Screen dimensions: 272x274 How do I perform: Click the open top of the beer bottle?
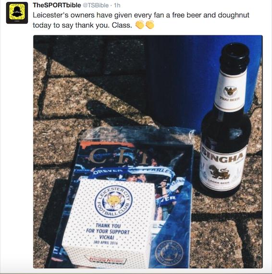(x=234, y=51)
